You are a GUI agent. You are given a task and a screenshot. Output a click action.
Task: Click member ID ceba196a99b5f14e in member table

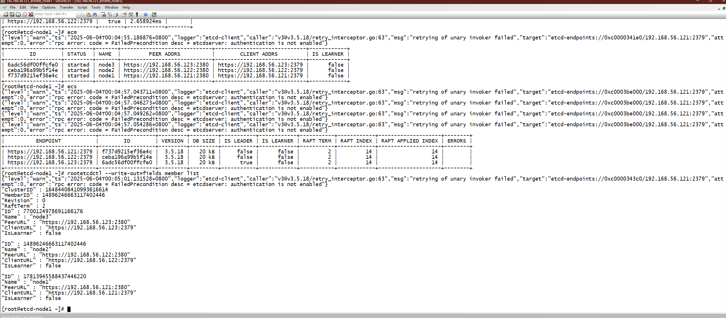33,70
